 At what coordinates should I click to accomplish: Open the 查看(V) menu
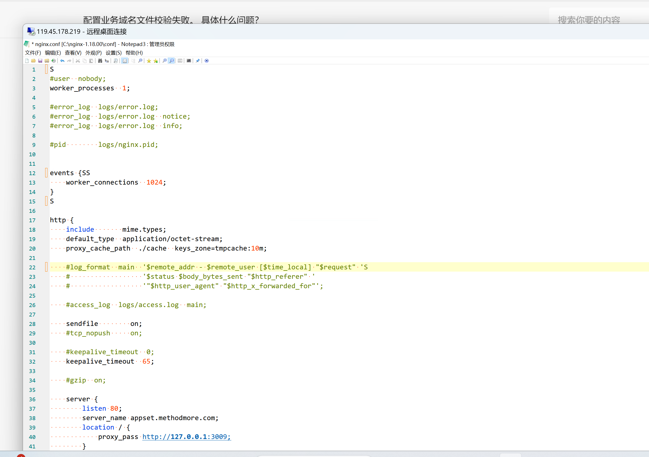pyautogui.click(x=73, y=53)
